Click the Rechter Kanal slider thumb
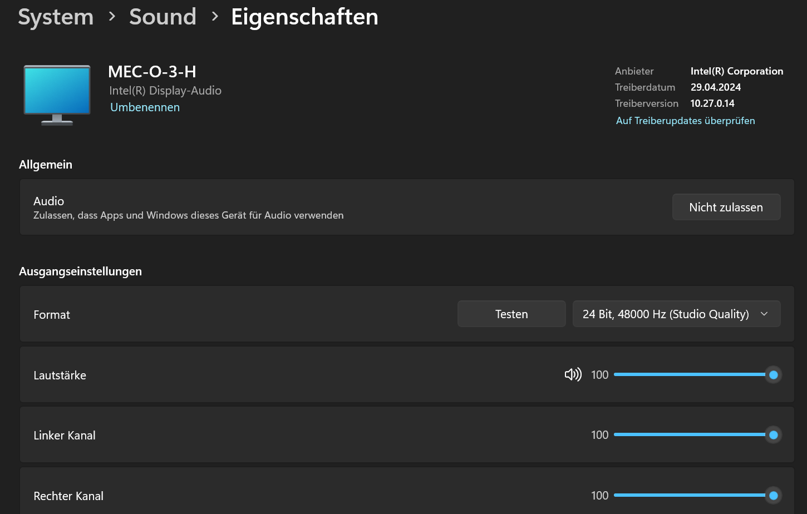This screenshot has height=514, width=807. tap(773, 495)
